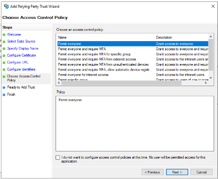Enable do not configure access control policies checkbox
The height and width of the screenshot is (179, 218).
[58, 157]
